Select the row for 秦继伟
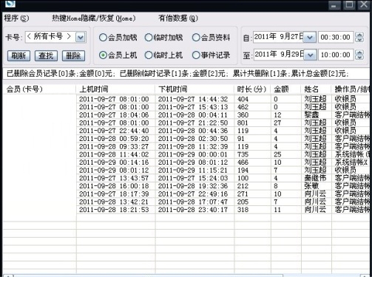This screenshot has width=372, height=288. click(x=186, y=178)
